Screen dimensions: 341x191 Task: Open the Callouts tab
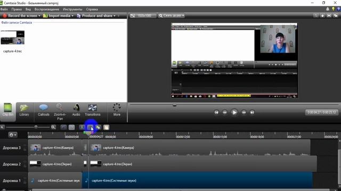point(44,110)
